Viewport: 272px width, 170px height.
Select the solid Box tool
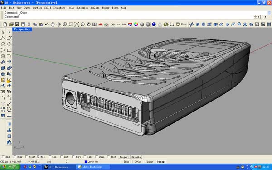pyautogui.click(x=3, y=68)
